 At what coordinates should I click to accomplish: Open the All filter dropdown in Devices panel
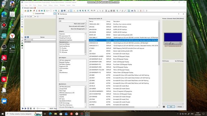(x=28, y=40)
